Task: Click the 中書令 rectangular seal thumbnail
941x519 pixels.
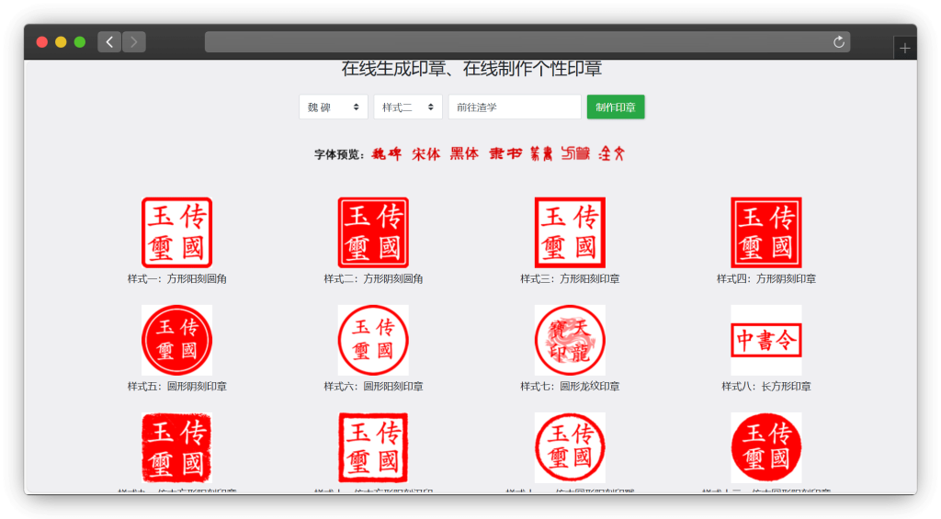Action: coord(765,340)
